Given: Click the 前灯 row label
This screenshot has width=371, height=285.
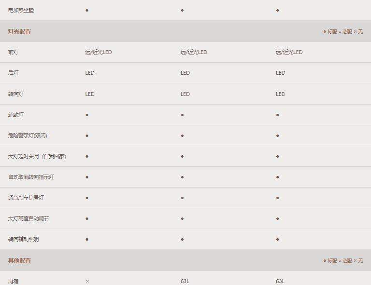Looking at the screenshot, I should pos(13,52).
